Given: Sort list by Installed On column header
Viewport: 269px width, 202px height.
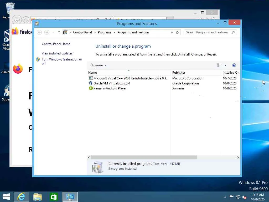Looking at the screenshot, I should point(231,73).
